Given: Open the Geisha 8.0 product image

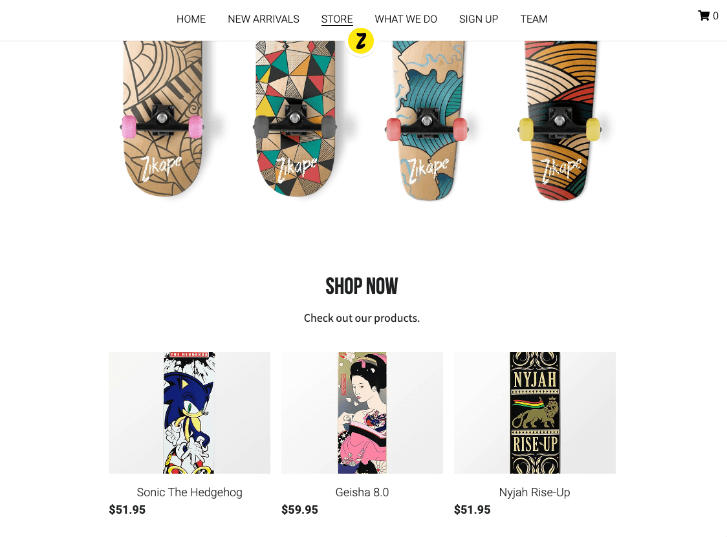Looking at the screenshot, I should click(x=362, y=413).
